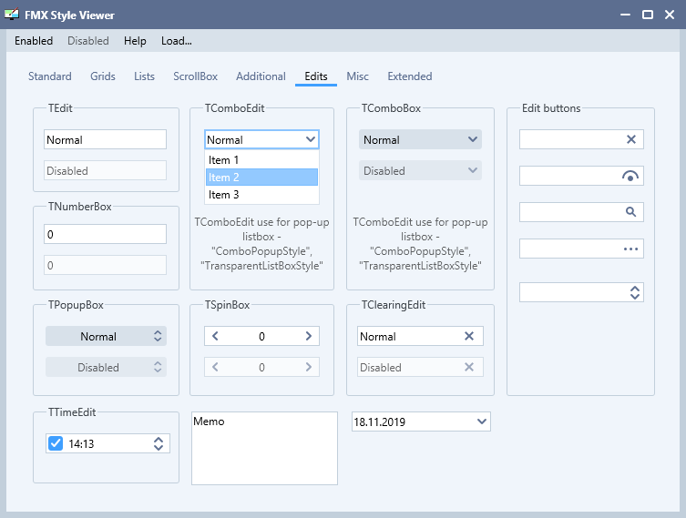
Task: Switch to the ScrollBox tab
Action: (x=195, y=76)
